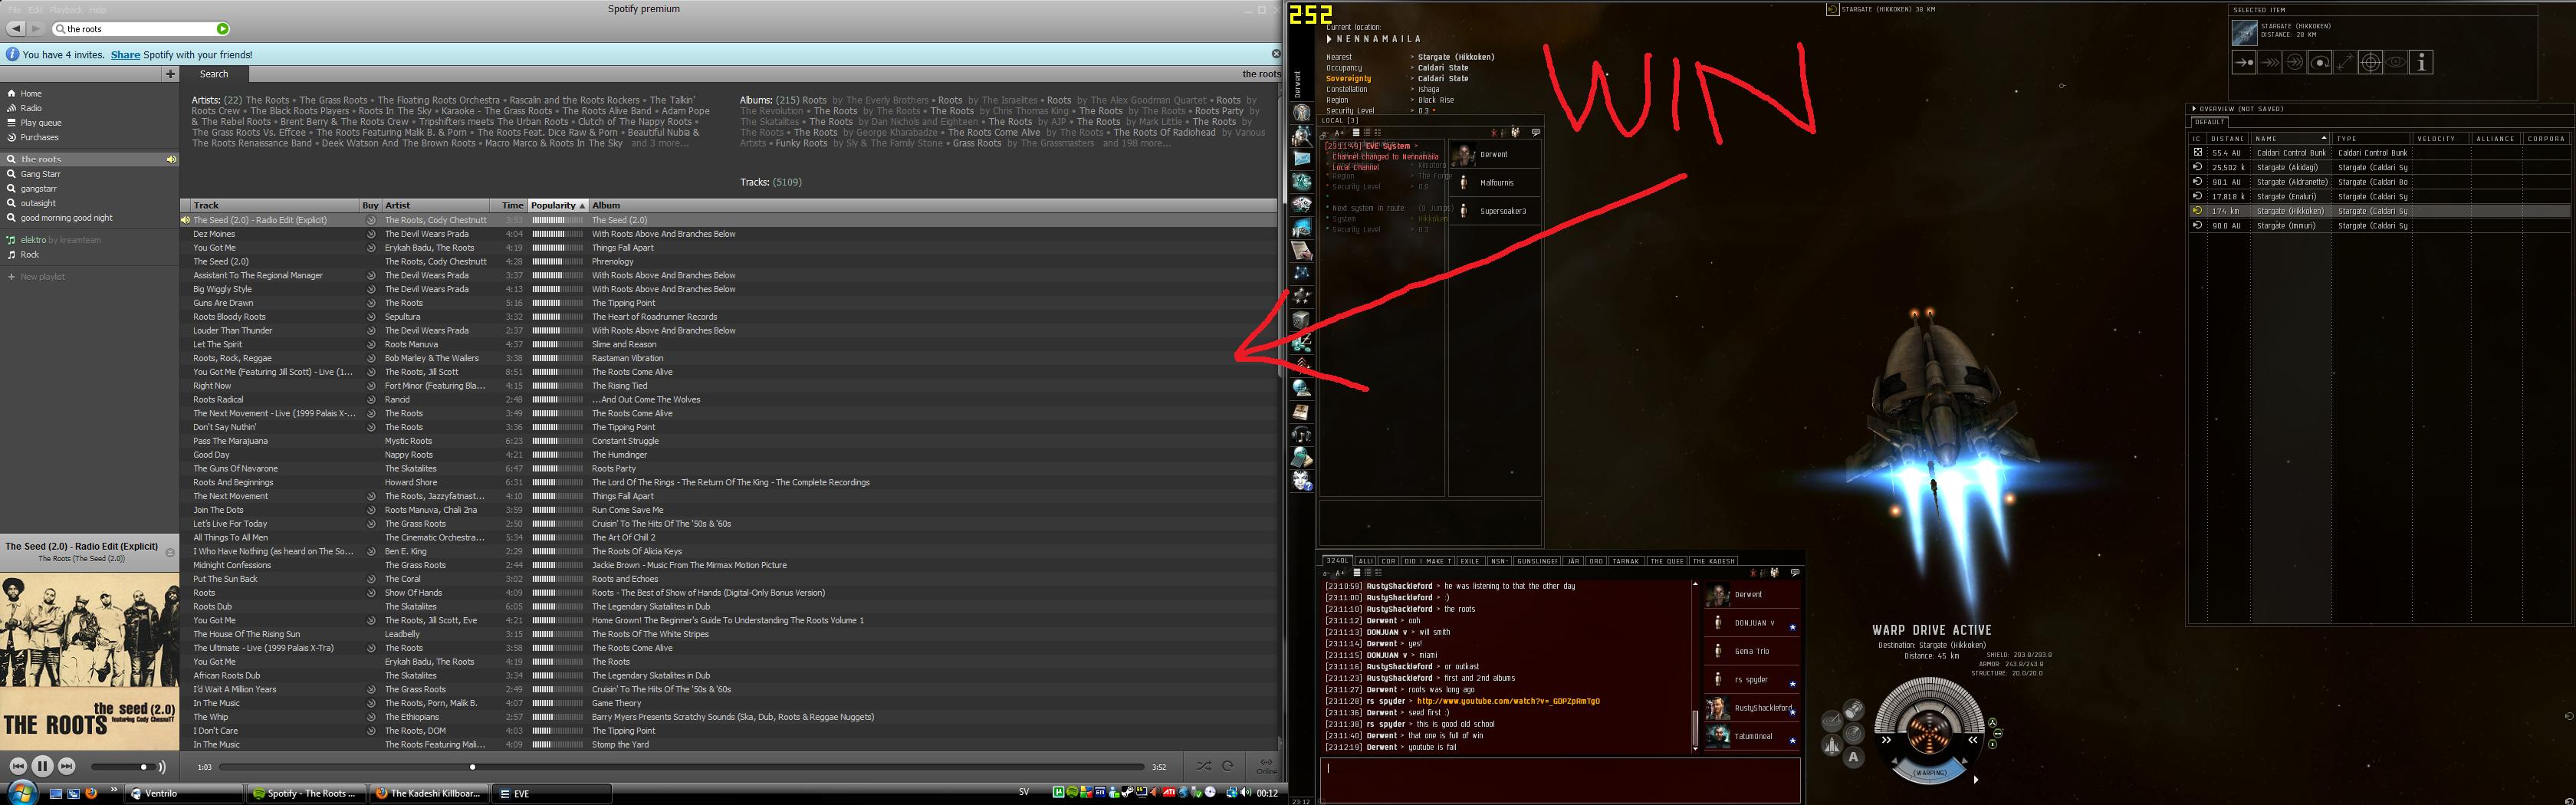Click the Warp To icon in Selected Item panel
Image resolution: width=2576 pixels, height=805 pixels.
[2269, 62]
